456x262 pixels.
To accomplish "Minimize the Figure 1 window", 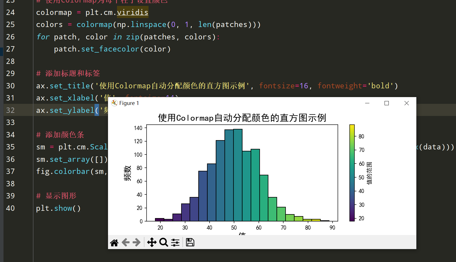I will point(367,103).
